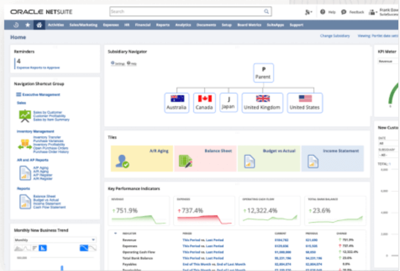Open the Budget vs Actual tile
Viewport: 400px width, 271px height.
269,159
